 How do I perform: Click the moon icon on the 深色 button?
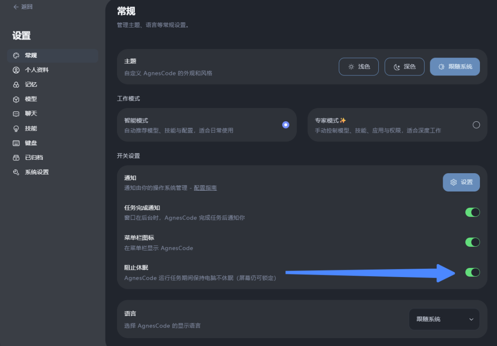(x=397, y=67)
